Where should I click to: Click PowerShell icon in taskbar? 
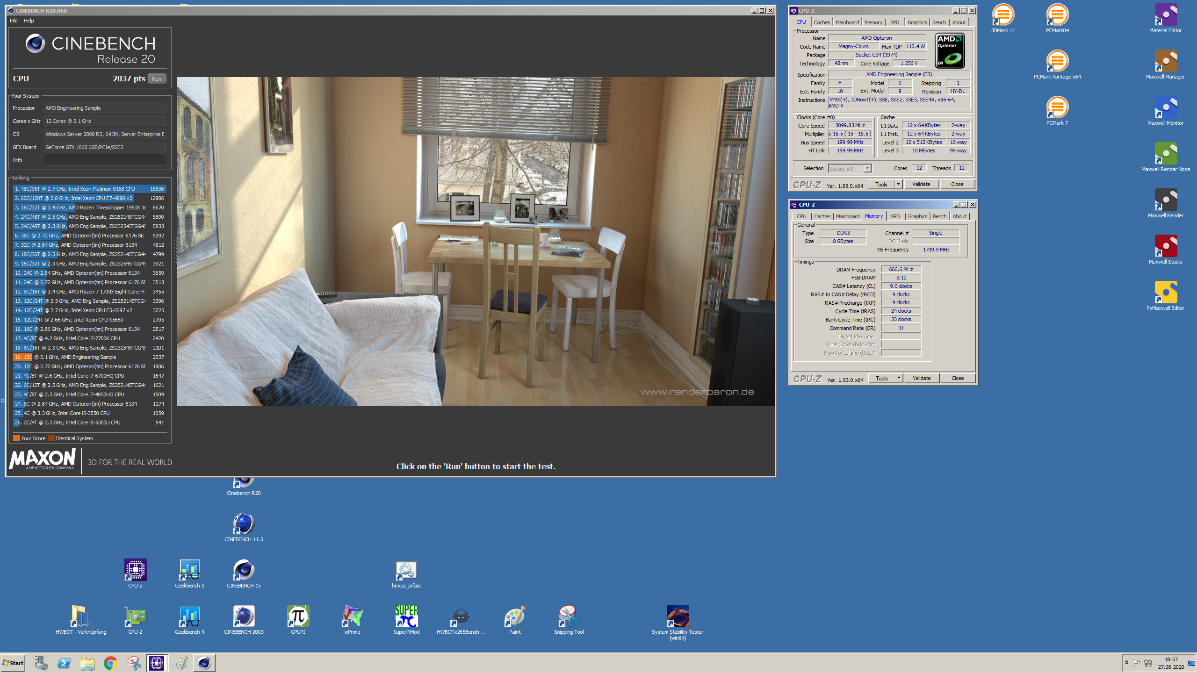[x=64, y=663]
